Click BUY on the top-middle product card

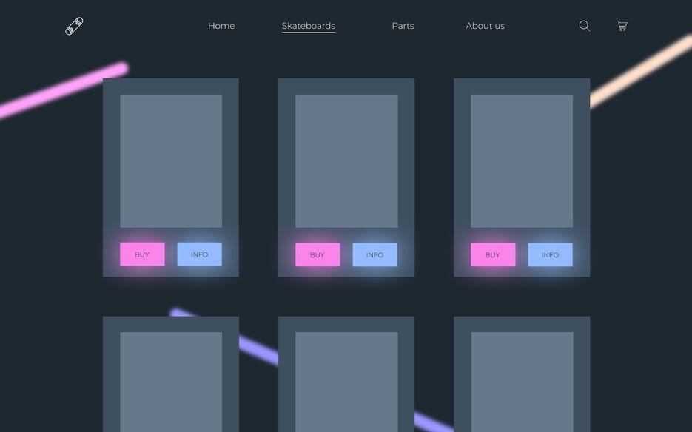(318, 254)
